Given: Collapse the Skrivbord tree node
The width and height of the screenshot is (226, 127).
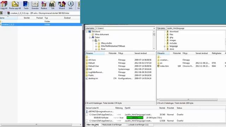Looking at the screenshot, I should [x=87, y=31].
